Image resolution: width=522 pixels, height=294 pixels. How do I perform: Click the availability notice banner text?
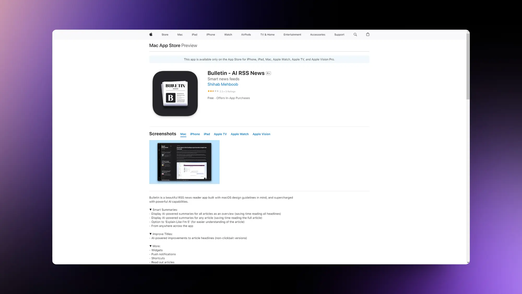[259, 59]
